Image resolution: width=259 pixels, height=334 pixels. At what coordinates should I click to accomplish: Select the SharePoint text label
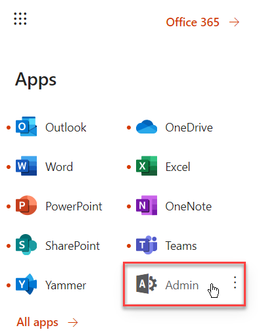(x=72, y=246)
